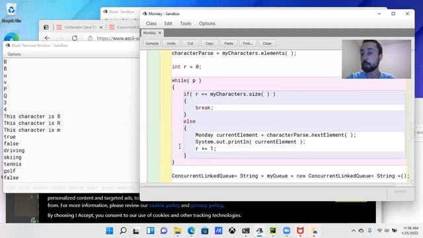This screenshot has width=423, height=238.
Task: Open Widgets from the taskbar
Action: [150, 231]
